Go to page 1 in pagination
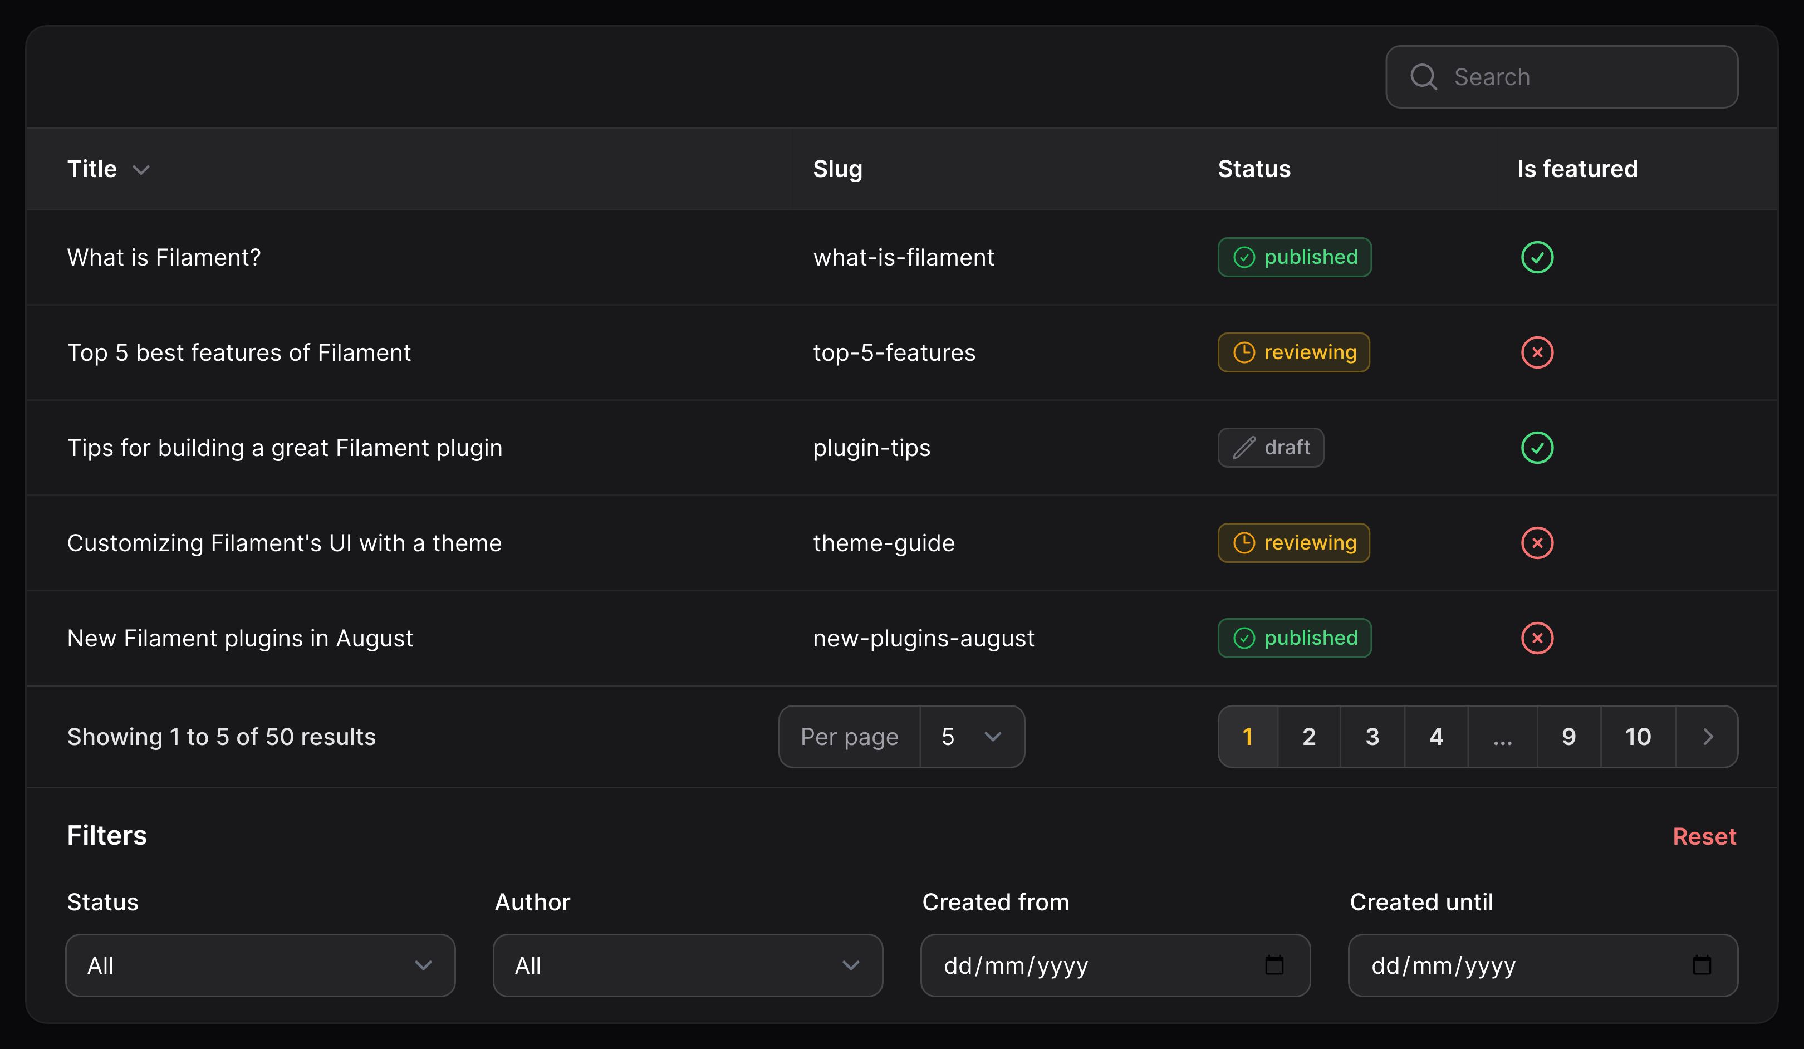This screenshot has width=1804, height=1049. pos(1248,737)
